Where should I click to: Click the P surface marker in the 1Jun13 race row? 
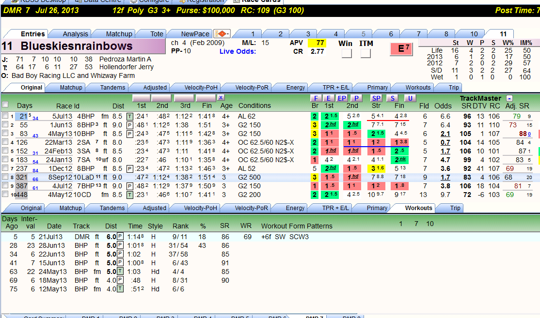tap(130, 125)
